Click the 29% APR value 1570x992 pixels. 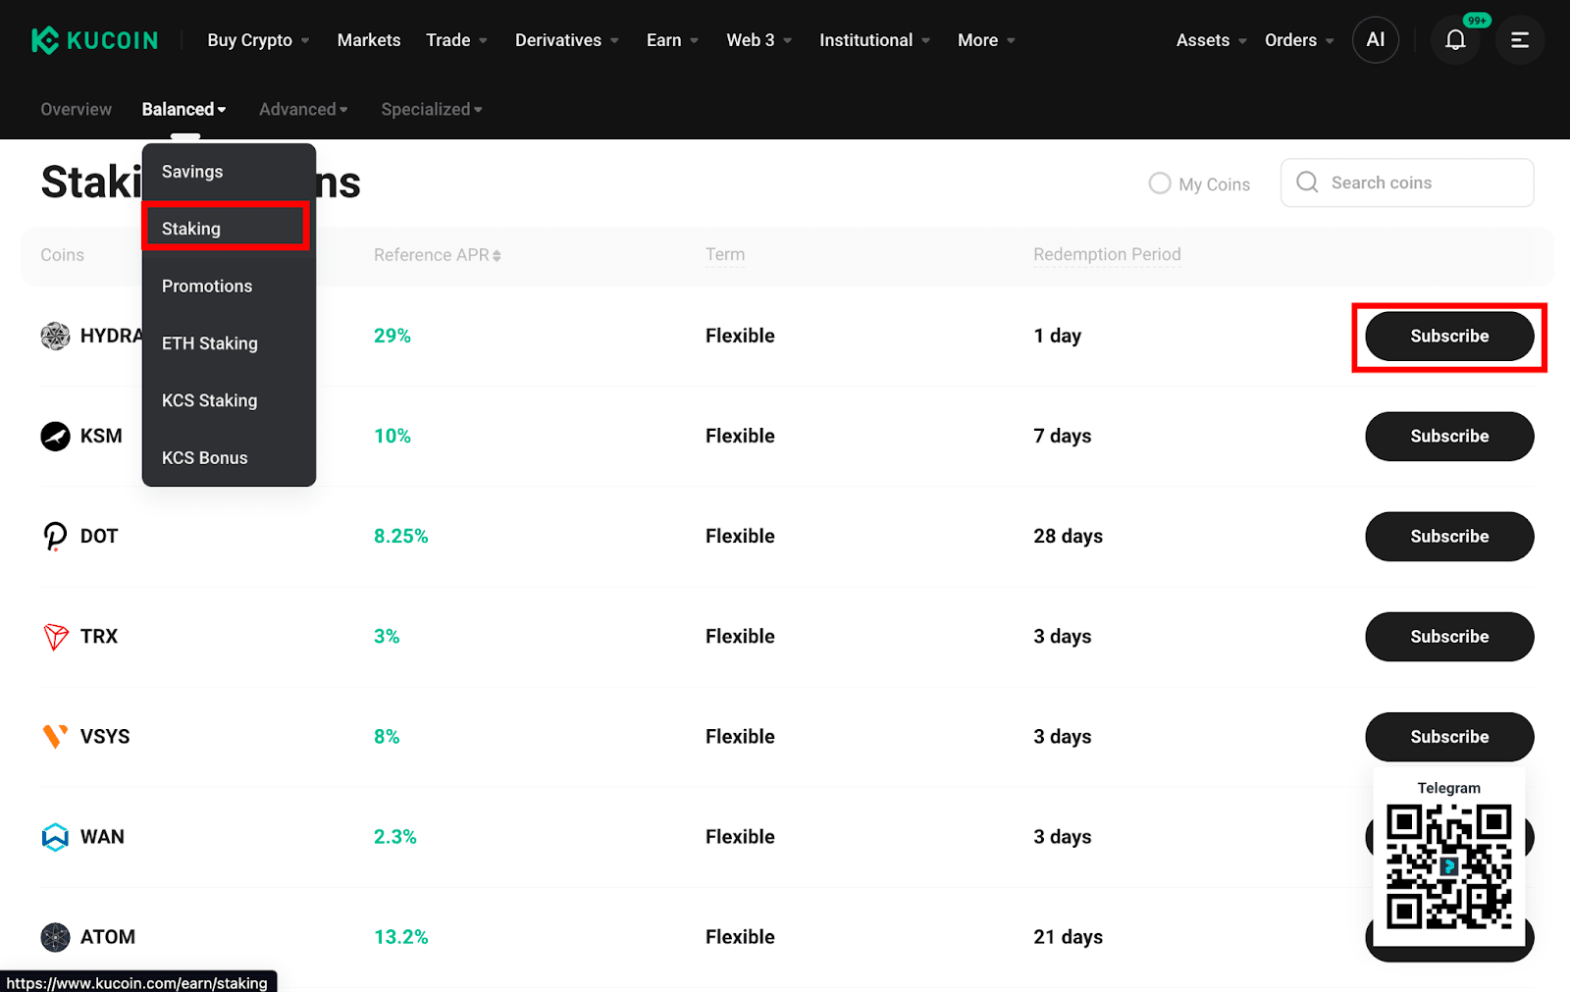point(392,336)
